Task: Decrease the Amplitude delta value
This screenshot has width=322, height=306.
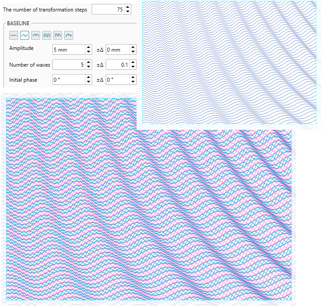Action: pos(133,52)
